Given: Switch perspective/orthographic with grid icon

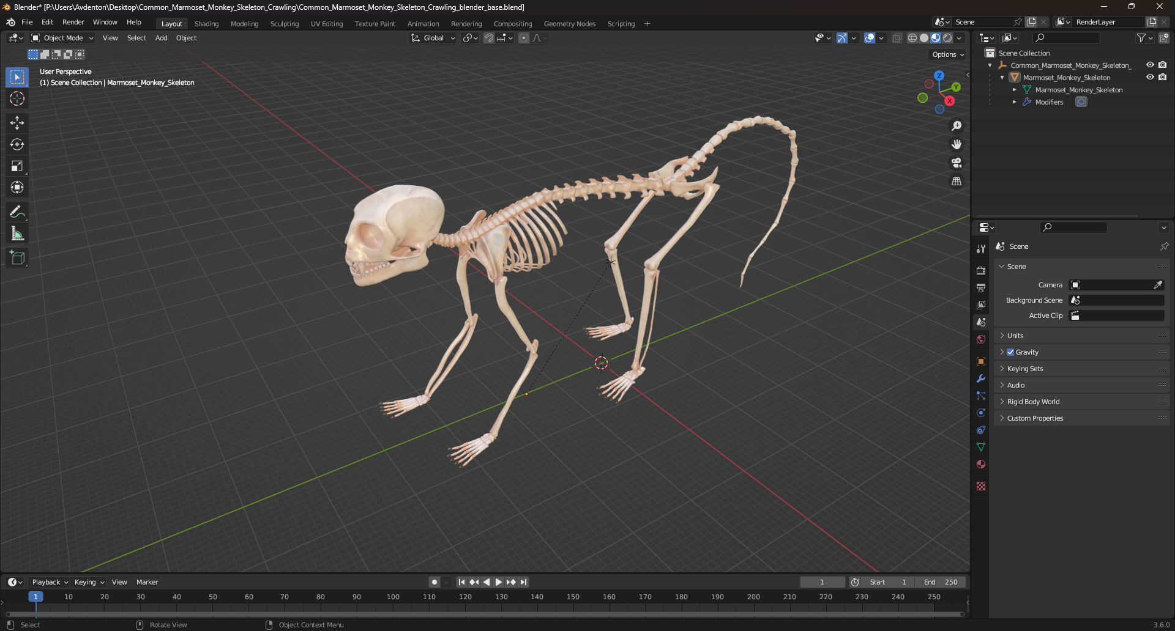Looking at the screenshot, I should point(957,181).
